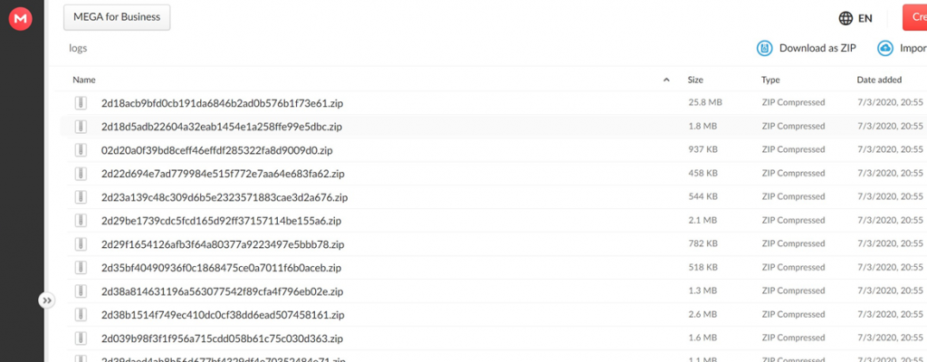Click the 1.3 MB size value
This screenshot has height=362, width=927.
[x=702, y=291]
